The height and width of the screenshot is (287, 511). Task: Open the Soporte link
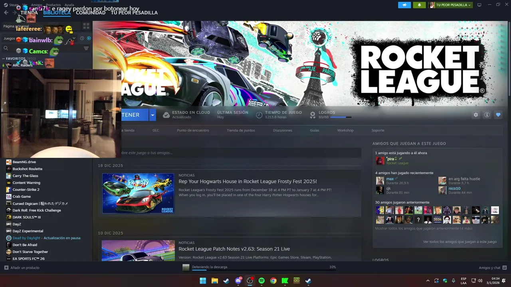pyautogui.click(x=378, y=130)
